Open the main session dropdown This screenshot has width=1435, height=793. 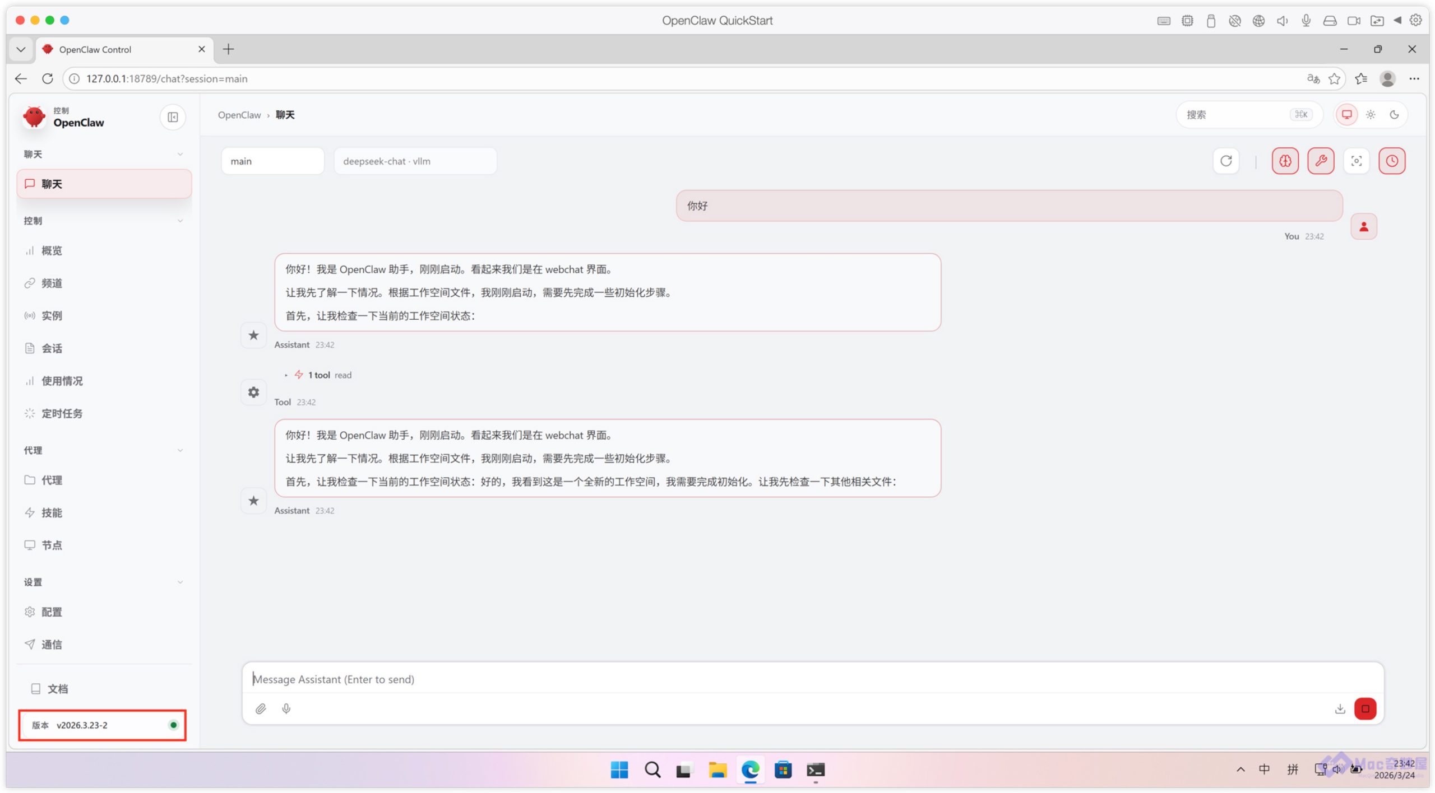tap(272, 161)
